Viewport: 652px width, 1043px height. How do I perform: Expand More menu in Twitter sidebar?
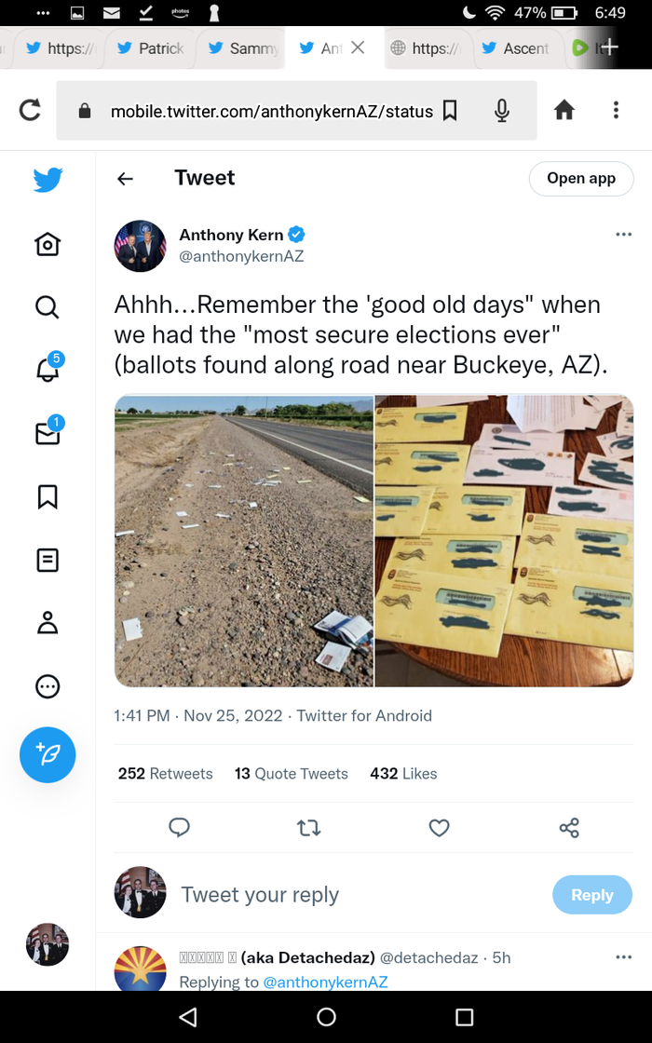pyautogui.click(x=48, y=686)
